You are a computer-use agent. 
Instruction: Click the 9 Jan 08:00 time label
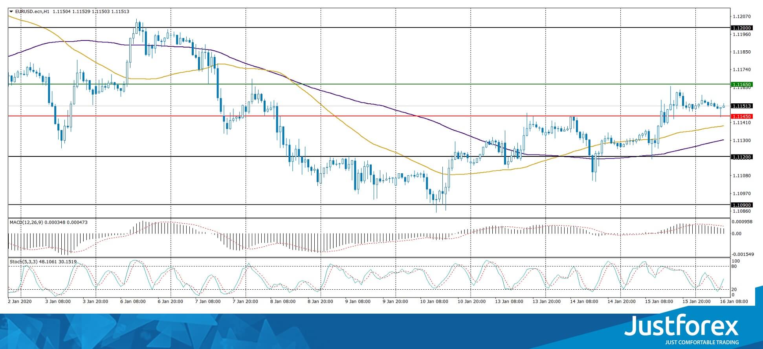tap(358, 302)
